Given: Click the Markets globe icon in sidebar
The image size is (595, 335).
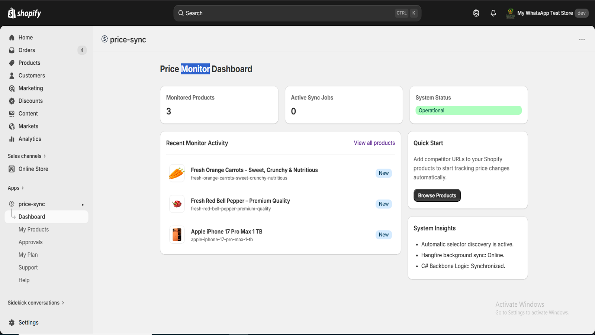Looking at the screenshot, I should pyautogui.click(x=12, y=126).
